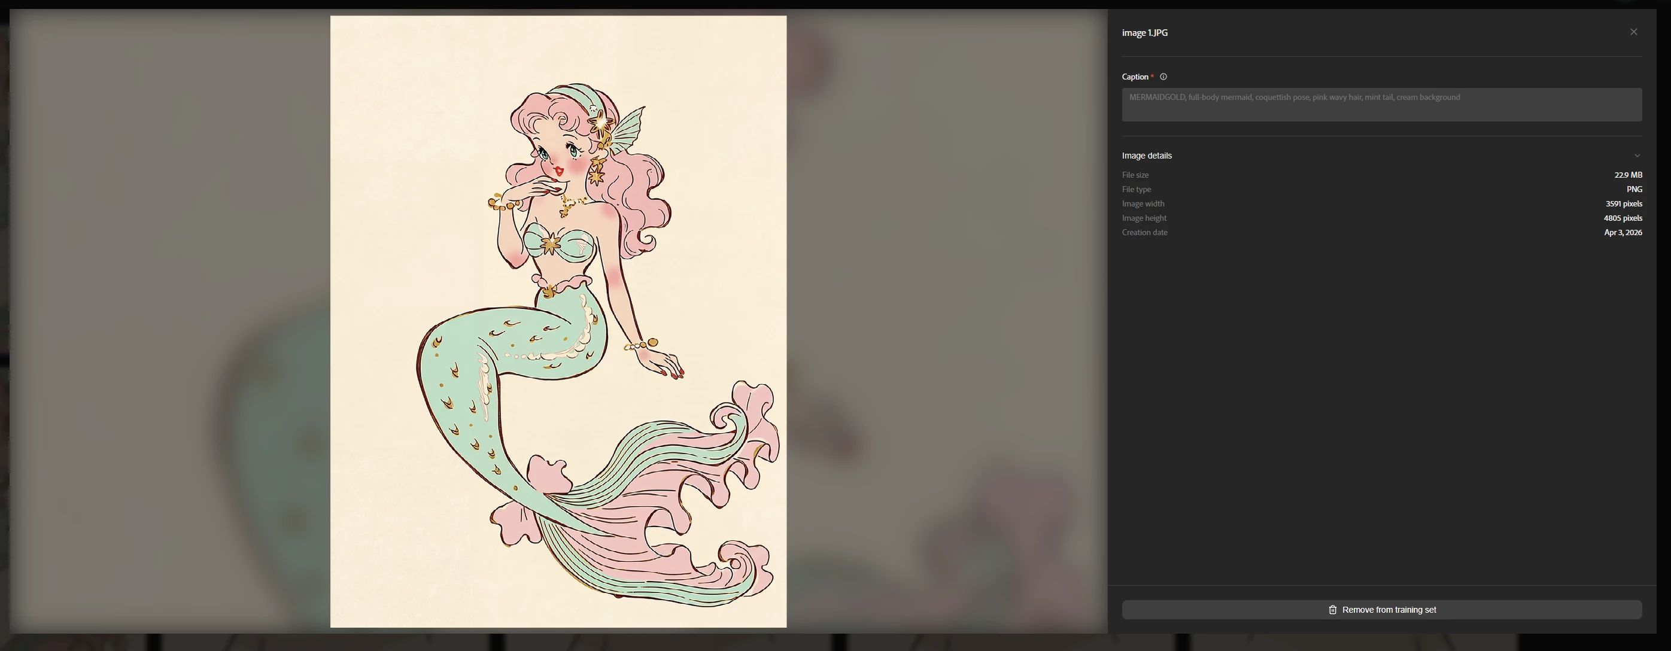1671x651 pixels.
Task: Click the Apr 3, 2026 creation date
Action: (x=1623, y=232)
